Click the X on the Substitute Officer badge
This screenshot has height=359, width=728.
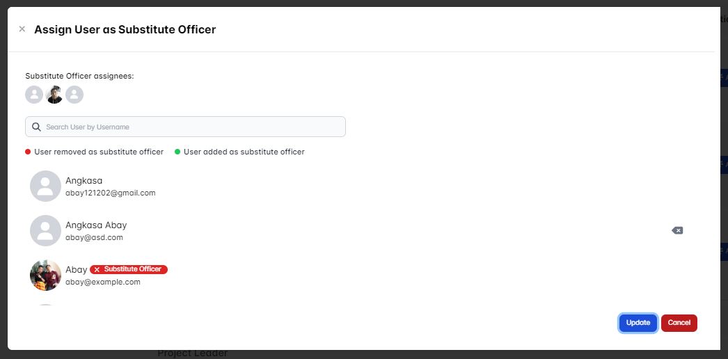tap(97, 269)
